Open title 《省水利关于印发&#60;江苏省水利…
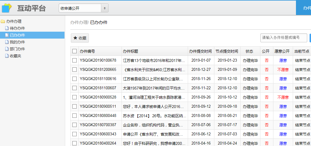The width and height of the screenshot is (311, 146). [x=154, y=70]
